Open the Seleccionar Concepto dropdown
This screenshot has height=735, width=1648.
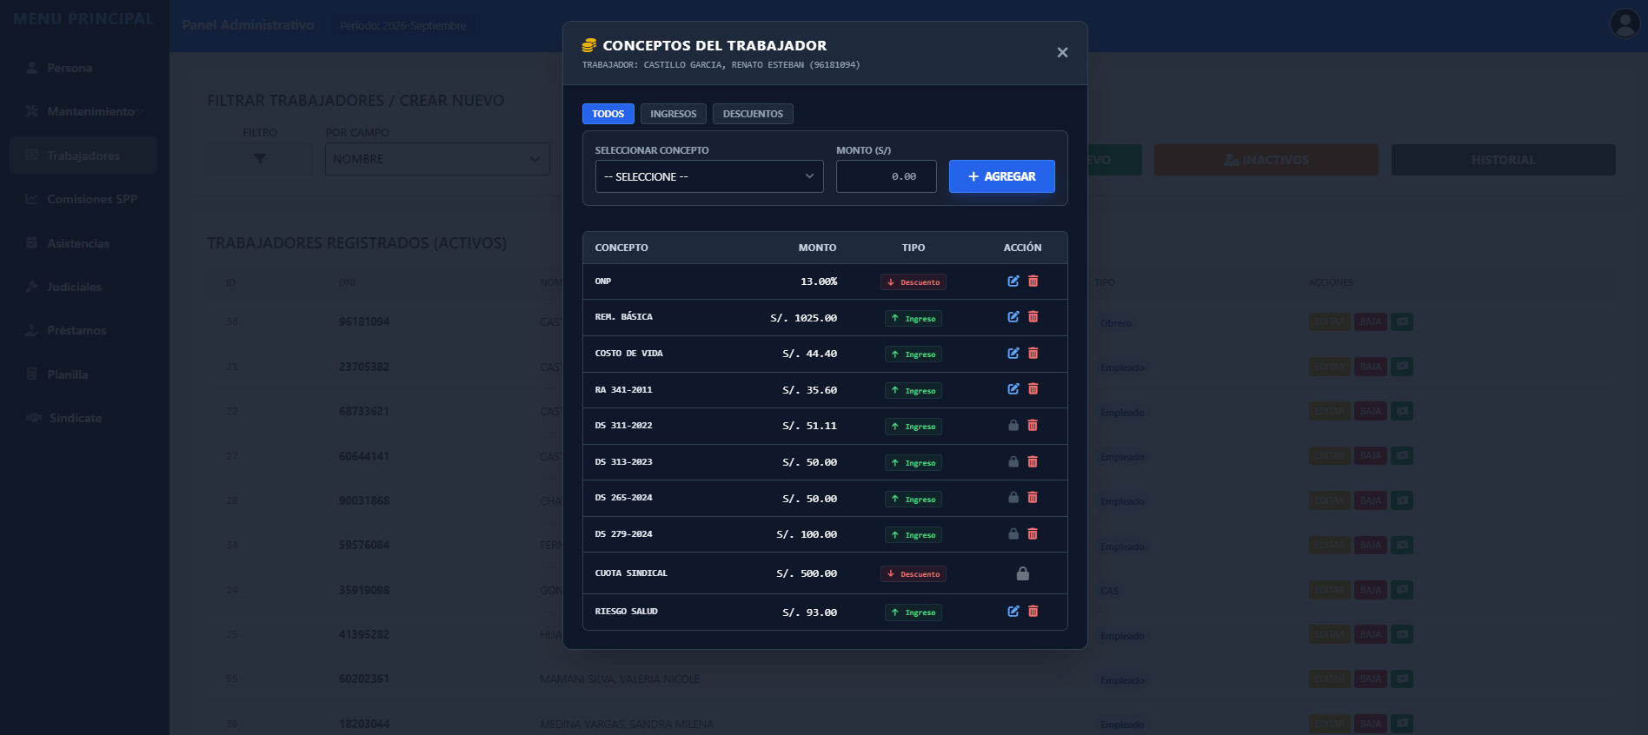[x=709, y=176]
